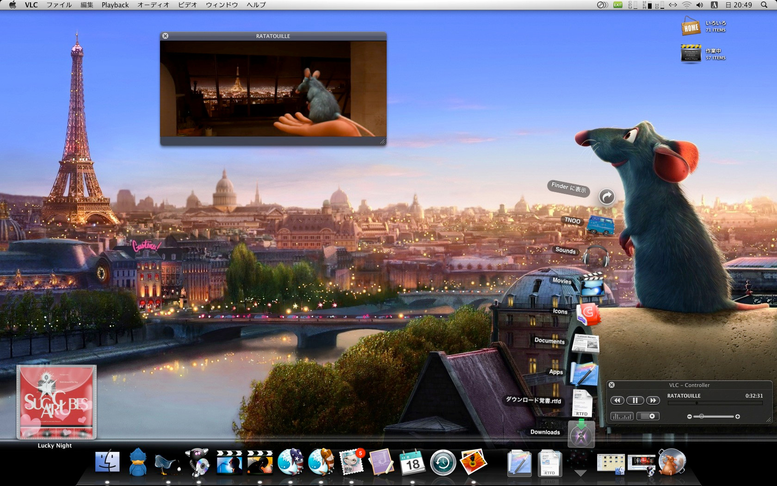This screenshot has height=486, width=777.
Task: Fast forward using the VLC Controller button
Action: (x=652, y=400)
